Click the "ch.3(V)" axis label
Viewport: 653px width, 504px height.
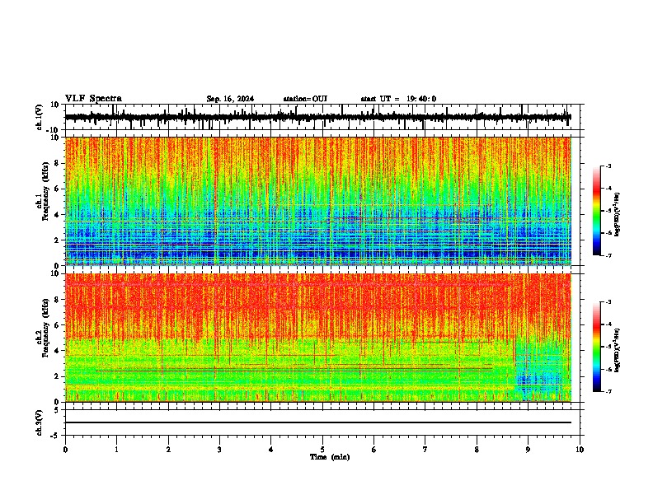point(40,423)
